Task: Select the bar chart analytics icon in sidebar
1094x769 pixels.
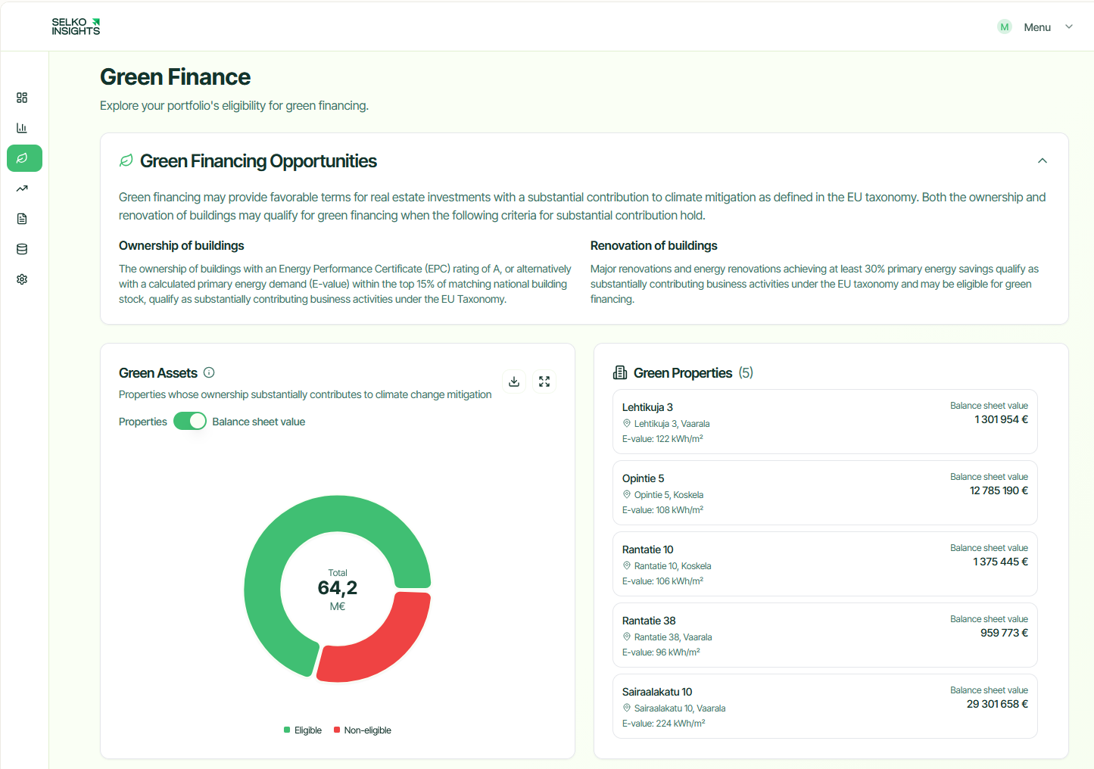Action: 22,128
